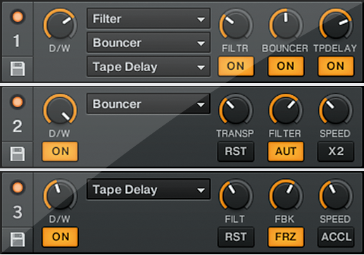Screen dimensions: 364x255
Task: Save FX unit 2 snapshot with floppy icon
Action: (x=18, y=154)
